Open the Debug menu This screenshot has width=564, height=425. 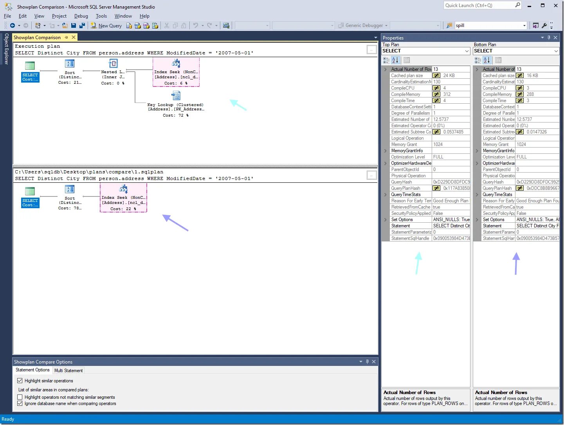tap(81, 16)
